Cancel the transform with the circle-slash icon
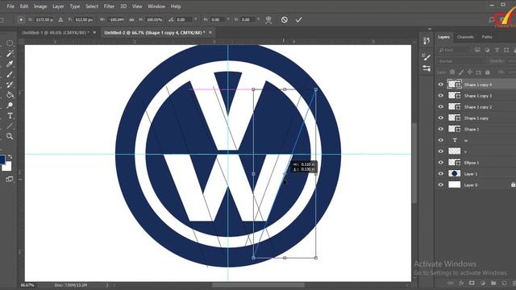The image size is (516, 290). (285, 19)
